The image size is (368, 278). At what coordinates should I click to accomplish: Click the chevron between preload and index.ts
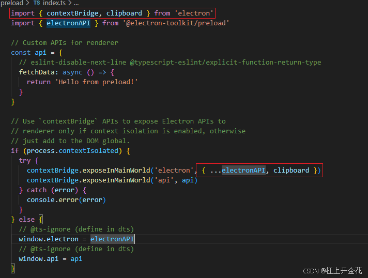[28, 3]
